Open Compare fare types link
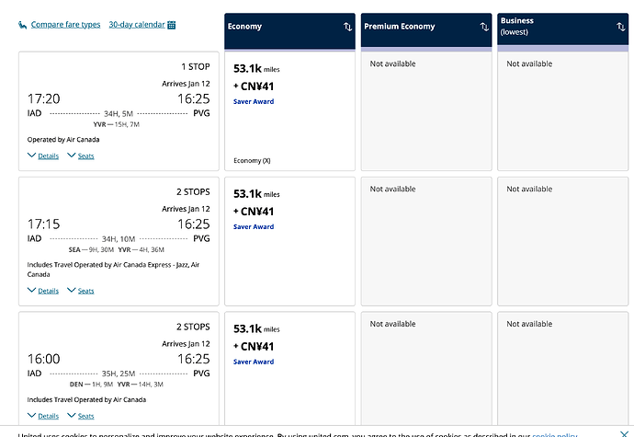This screenshot has width=634, height=437. click(x=65, y=25)
